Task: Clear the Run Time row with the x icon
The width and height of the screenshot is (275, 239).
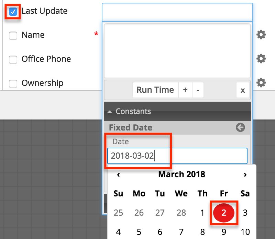Action: (x=243, y=90)
